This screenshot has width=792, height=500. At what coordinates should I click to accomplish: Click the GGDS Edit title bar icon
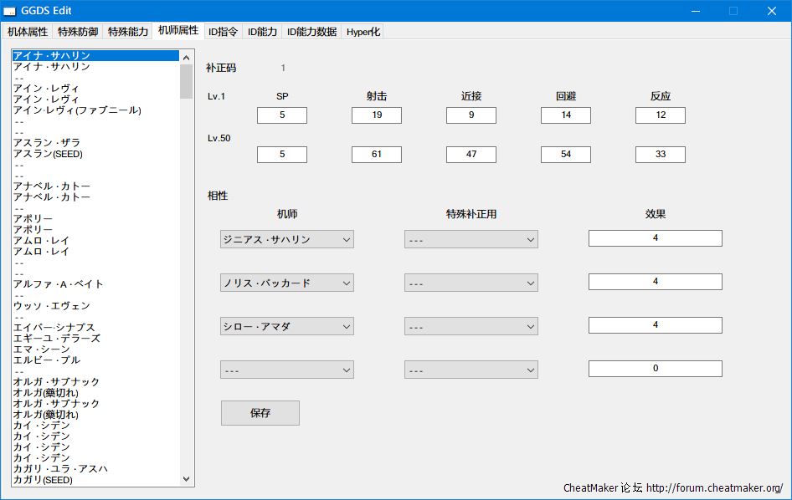[10, 11]
